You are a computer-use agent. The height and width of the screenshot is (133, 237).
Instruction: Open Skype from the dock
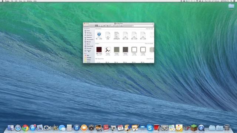[x=150, y=128]
